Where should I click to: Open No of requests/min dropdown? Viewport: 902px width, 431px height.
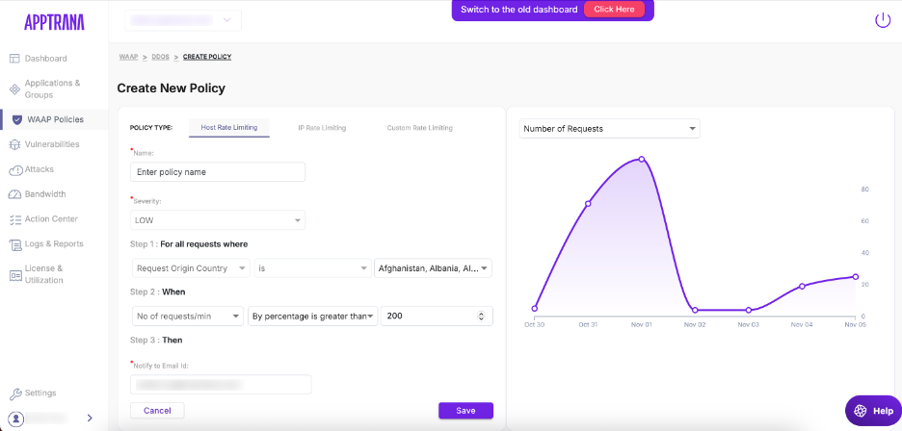(187, 317)
